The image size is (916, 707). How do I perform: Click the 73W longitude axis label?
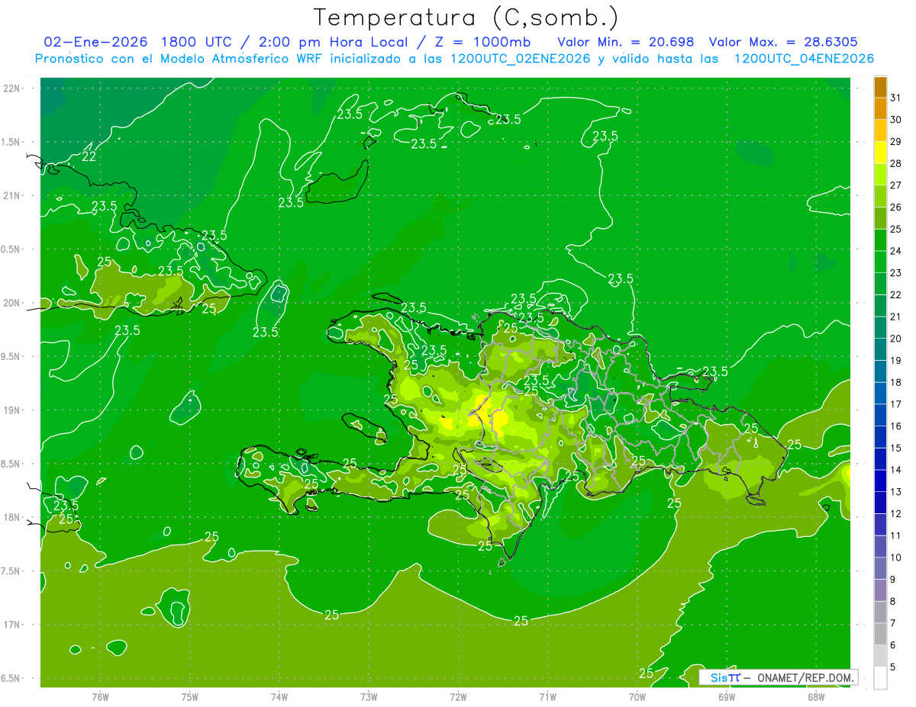point(369,697)
